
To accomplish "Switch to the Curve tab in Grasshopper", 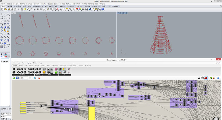I will pyautogui.click(x=37, y=66).
